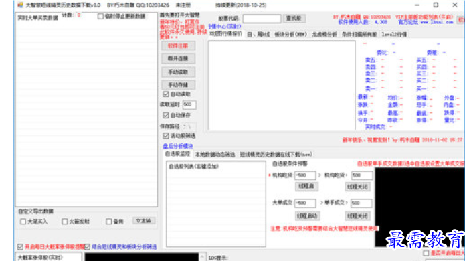
Task: Enable the 大笔买入 export checkbox
Action: click(23, 222)
